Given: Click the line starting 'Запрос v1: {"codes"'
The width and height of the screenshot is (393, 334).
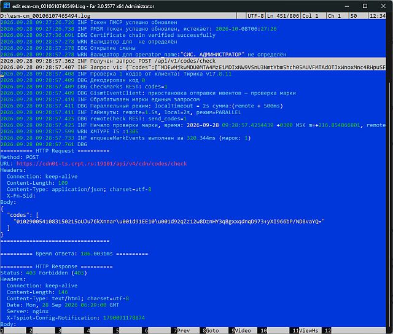Looking at the screenshot, I should (193, 68).
